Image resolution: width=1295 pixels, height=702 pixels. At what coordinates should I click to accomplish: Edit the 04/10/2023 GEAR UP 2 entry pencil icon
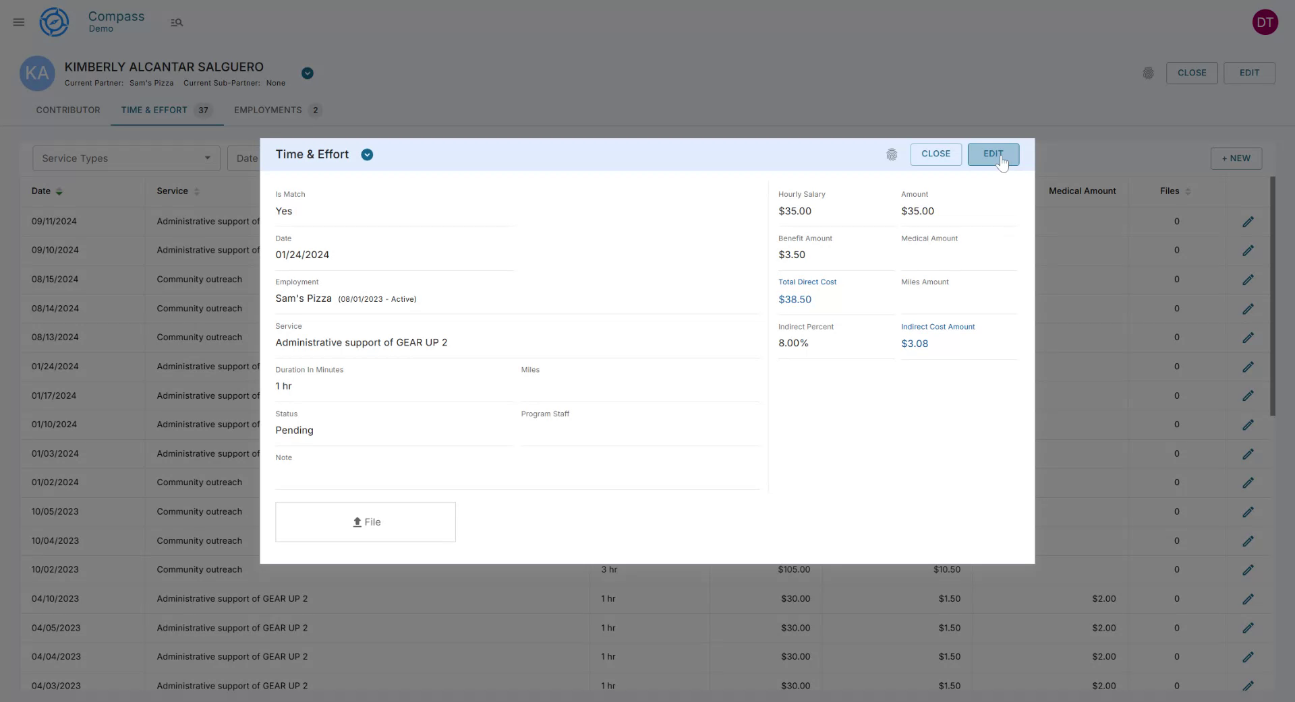tap(1248, 598)
